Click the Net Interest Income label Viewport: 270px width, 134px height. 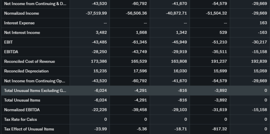[x=22, y=33]
